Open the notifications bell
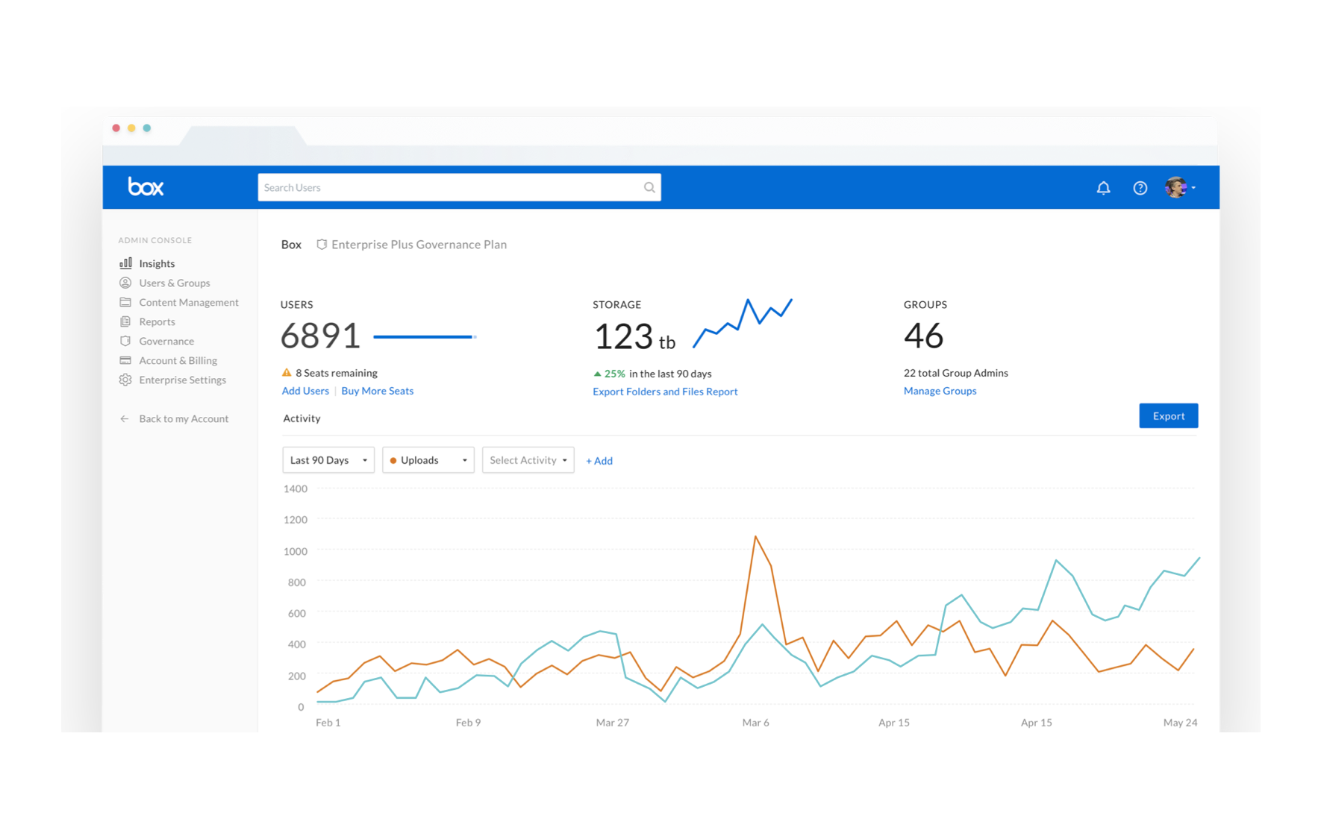This screenshot has height=839, width=1321. (x=1104, y=187)
